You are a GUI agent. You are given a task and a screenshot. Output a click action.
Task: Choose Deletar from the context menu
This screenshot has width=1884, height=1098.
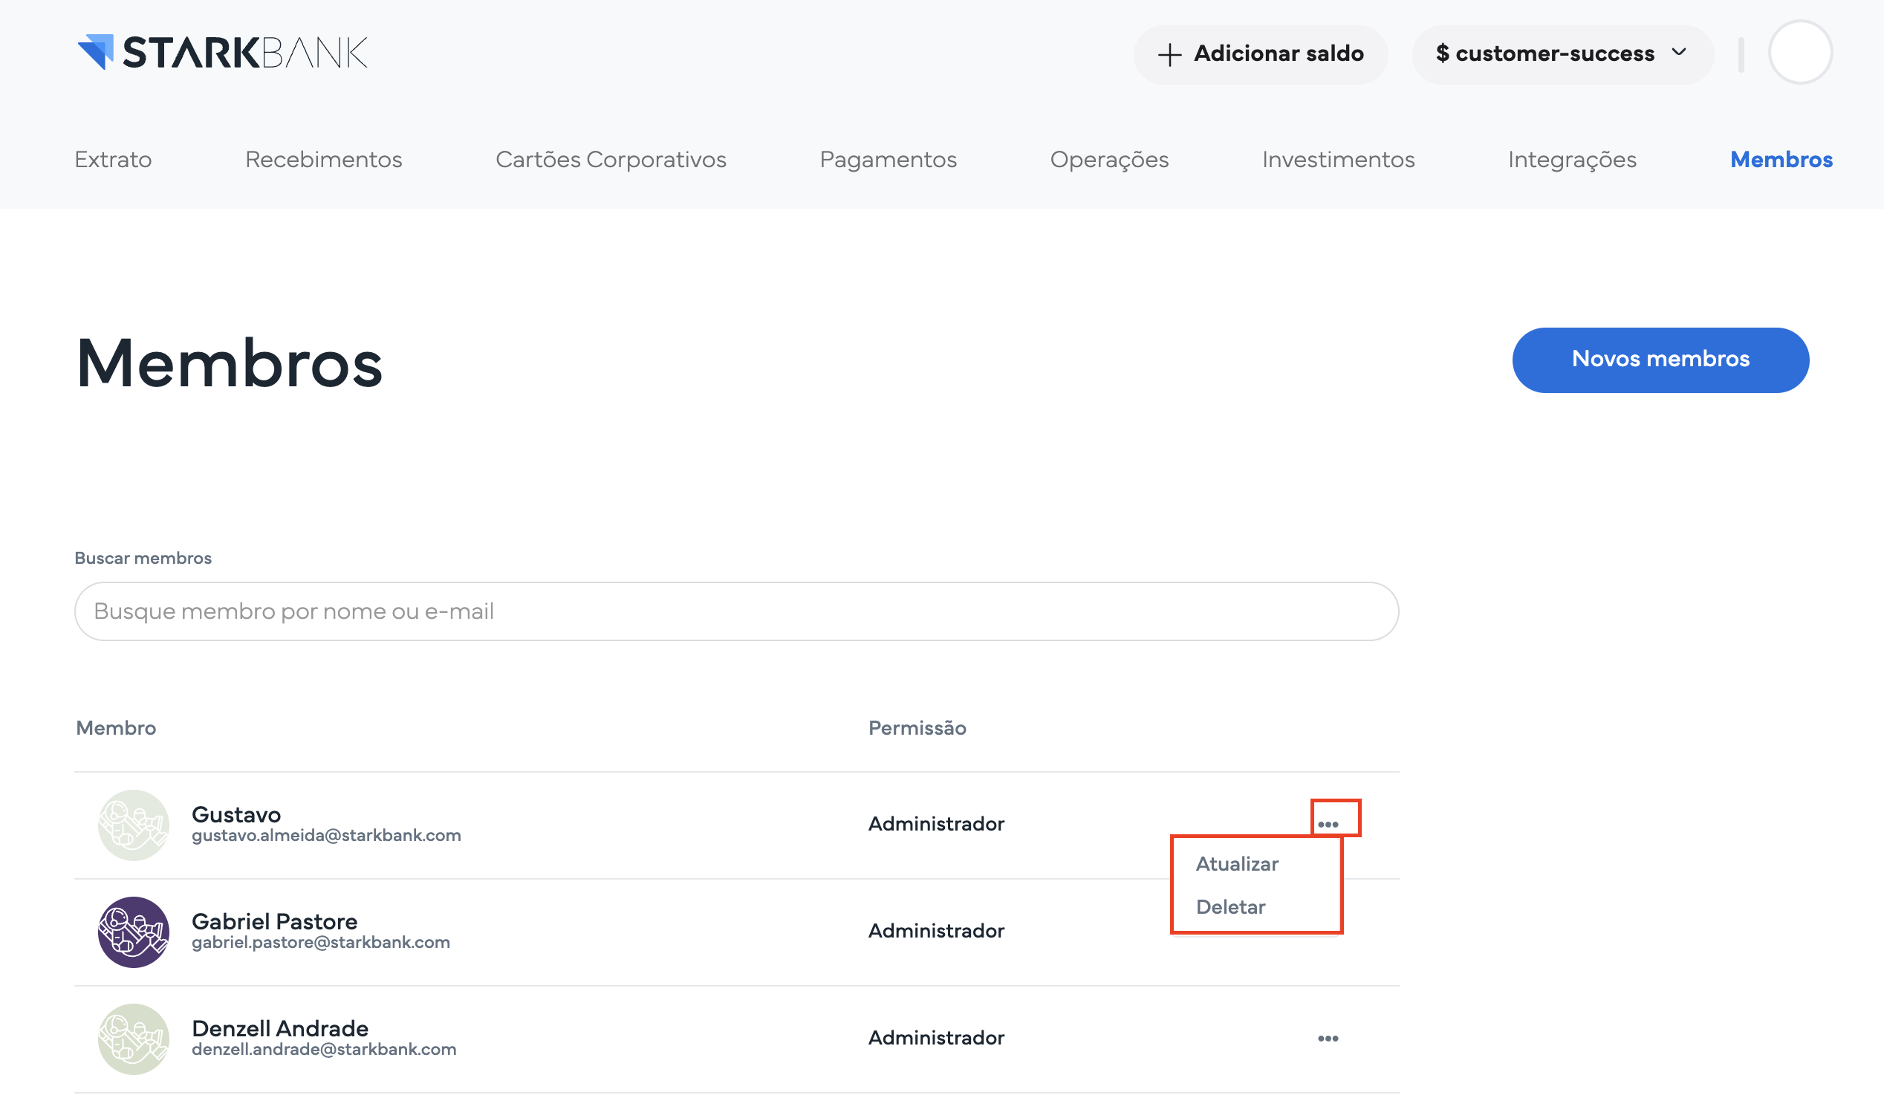(1230, 906)
